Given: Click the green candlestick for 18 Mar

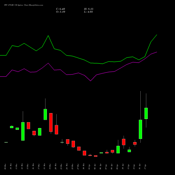Looking at the screenshot, I should (x=45, y=114).
